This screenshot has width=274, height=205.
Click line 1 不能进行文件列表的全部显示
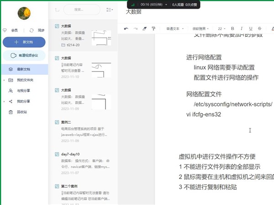pyautogui.click(x=220, y=167)
